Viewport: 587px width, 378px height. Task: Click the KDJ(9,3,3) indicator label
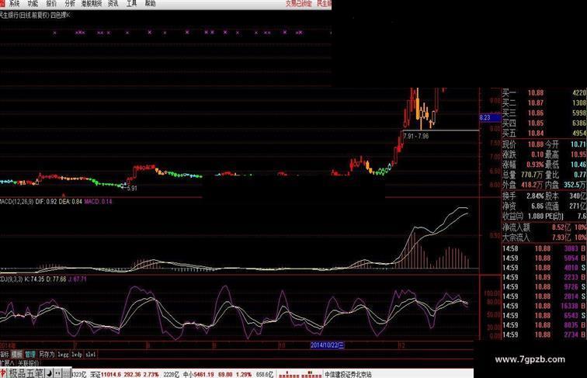[11, 279]
